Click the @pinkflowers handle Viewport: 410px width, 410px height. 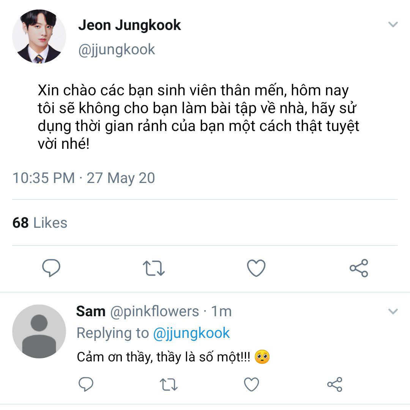tap(154, 312)
